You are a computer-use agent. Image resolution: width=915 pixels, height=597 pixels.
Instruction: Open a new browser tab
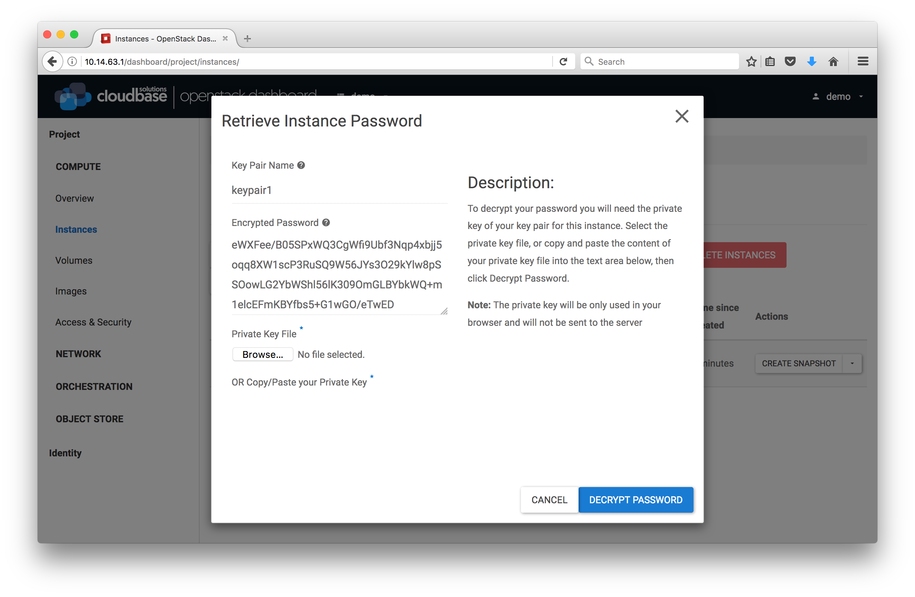(247, 38)
